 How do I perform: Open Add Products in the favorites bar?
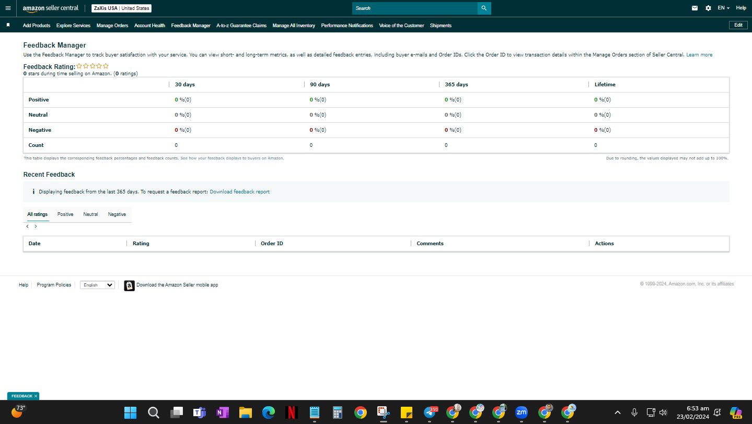tap(37, 25)
